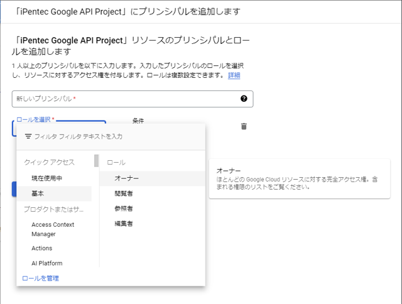Click the ロール column header text
This screenshot has height=304, width=402.
point(116,162)
